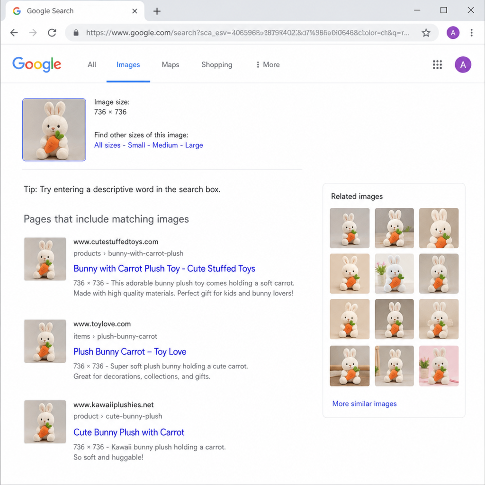
Task: Click the kawaiiplushies.net result thumbnail
Action: pos(45,422)
